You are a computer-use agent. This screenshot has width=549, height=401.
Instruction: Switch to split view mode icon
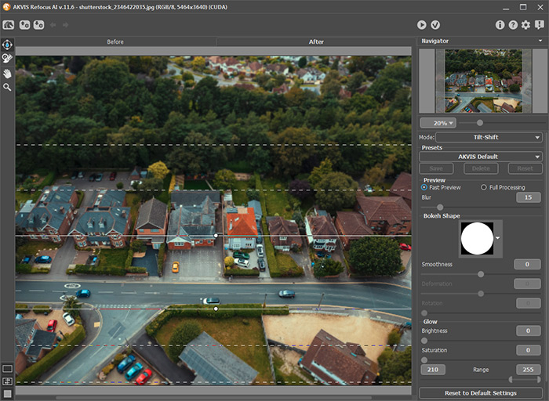7,381
